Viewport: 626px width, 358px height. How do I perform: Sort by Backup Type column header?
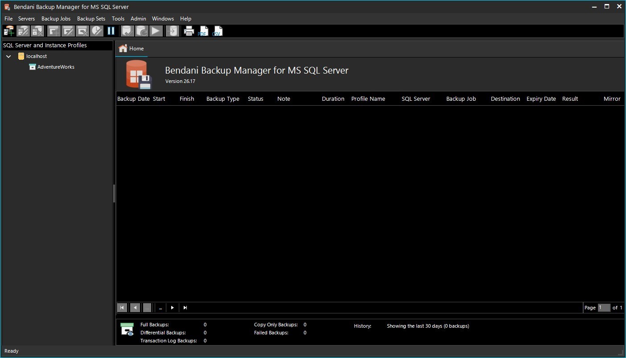point(223,99)
